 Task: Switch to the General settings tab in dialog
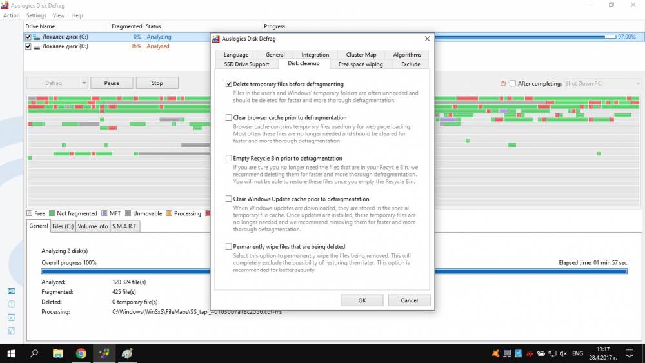click(275, 55)
